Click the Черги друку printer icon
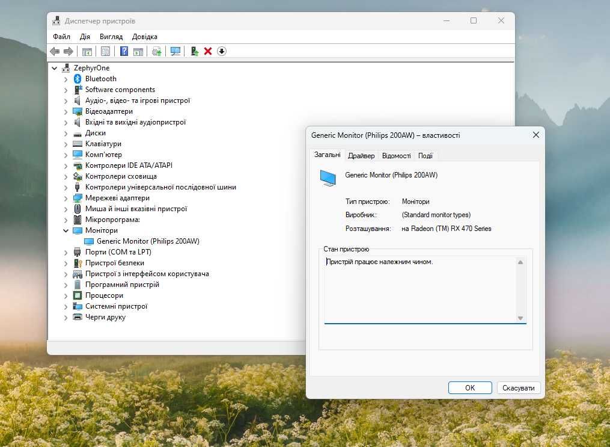 [x=78, y=317]
